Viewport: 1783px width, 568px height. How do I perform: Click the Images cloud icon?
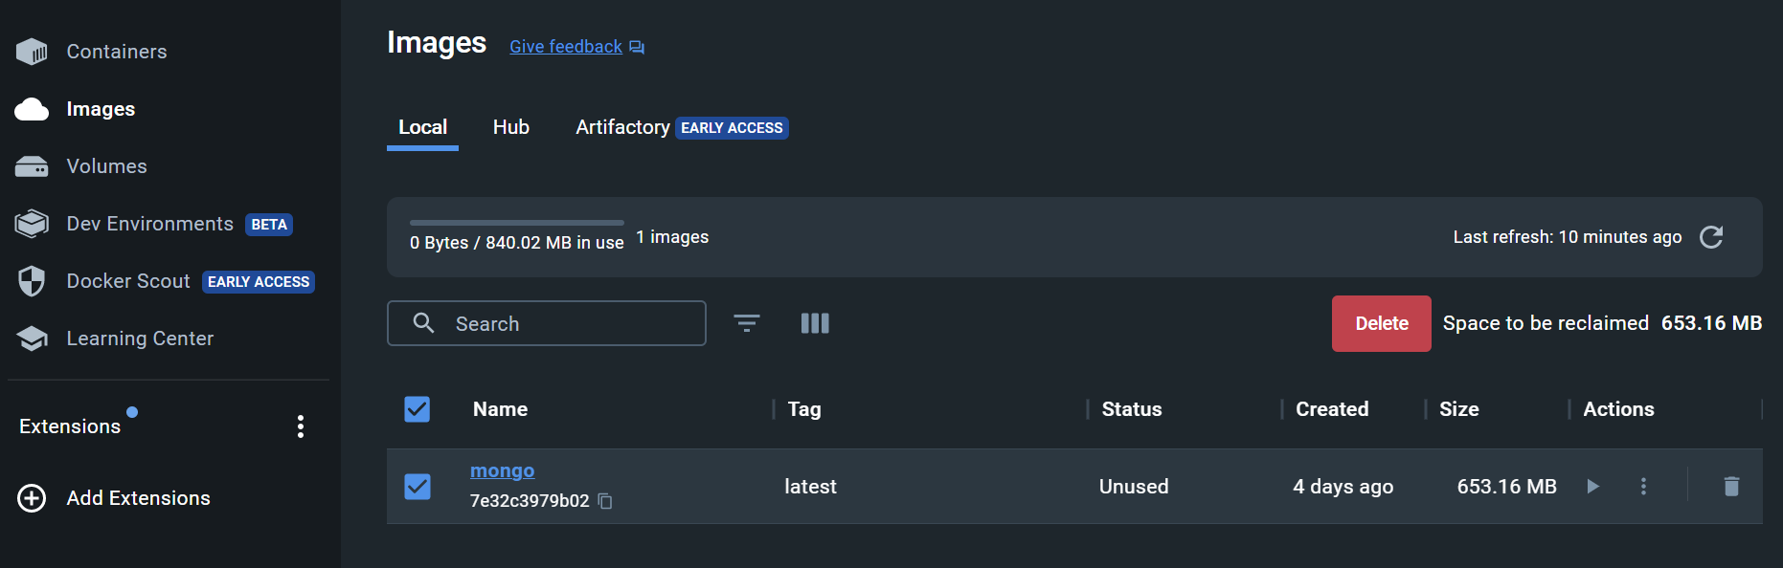32,109
